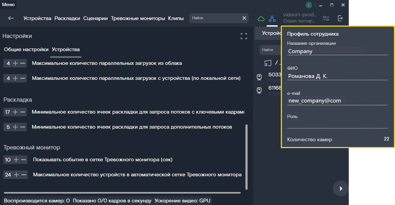Clear the top search field with X
This screenshot has width=395, height=205.
click(244, 18)
